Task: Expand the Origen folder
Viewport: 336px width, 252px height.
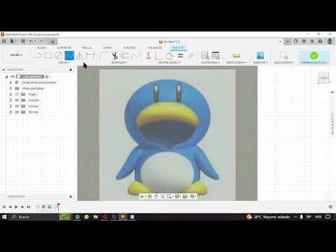Action: [10, 94]
